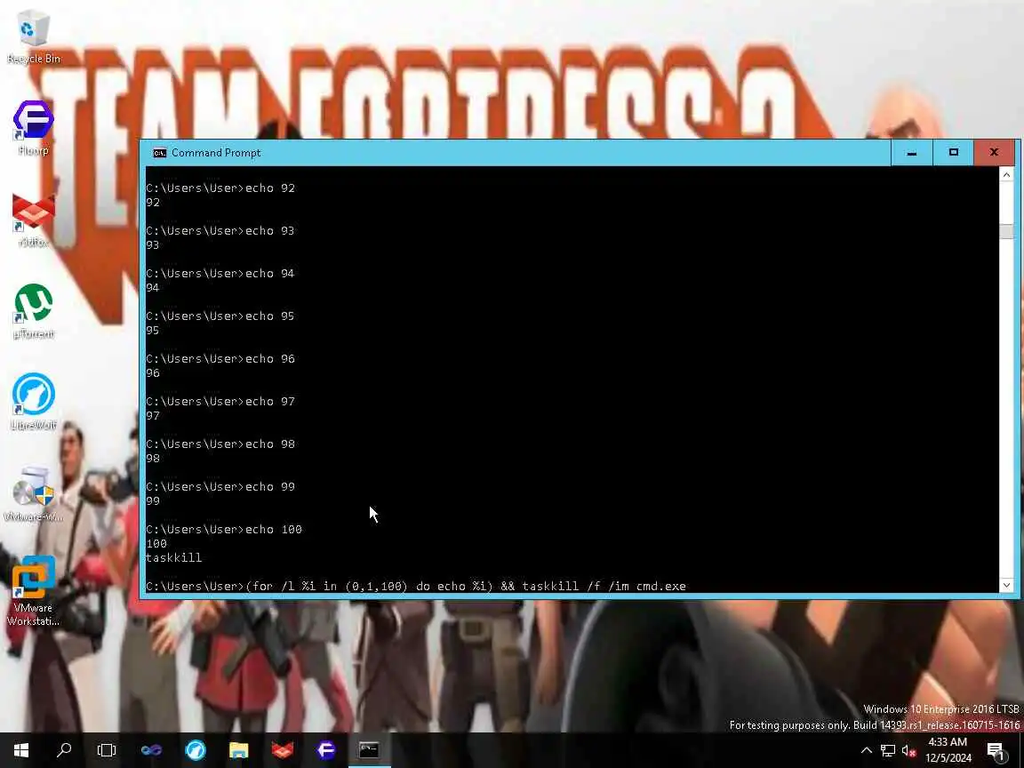Click the 'echo 93' command line
Screen dimensions: 1024x768
[x=220, y=230]
